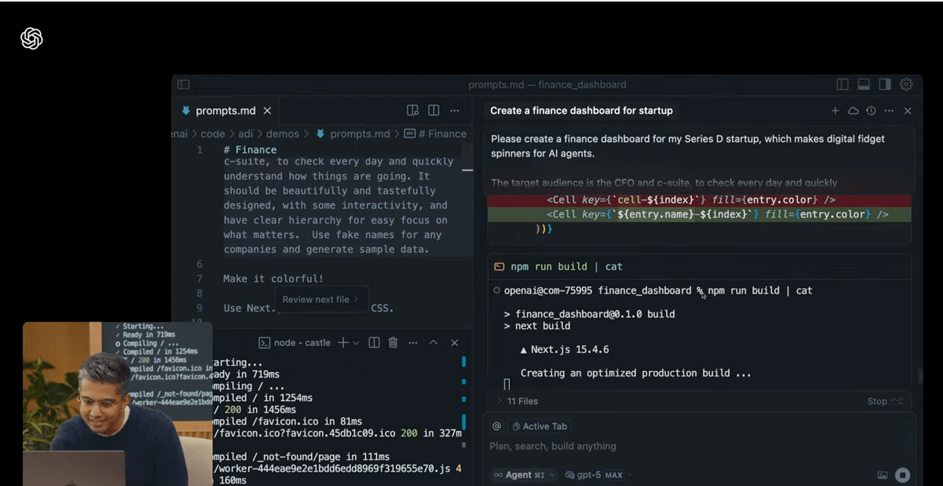Click the 'Active Tab' context chip
943x486 pixels.
pos(539,427)
